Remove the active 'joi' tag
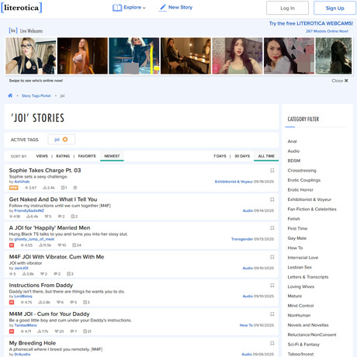 coord(65,140)
